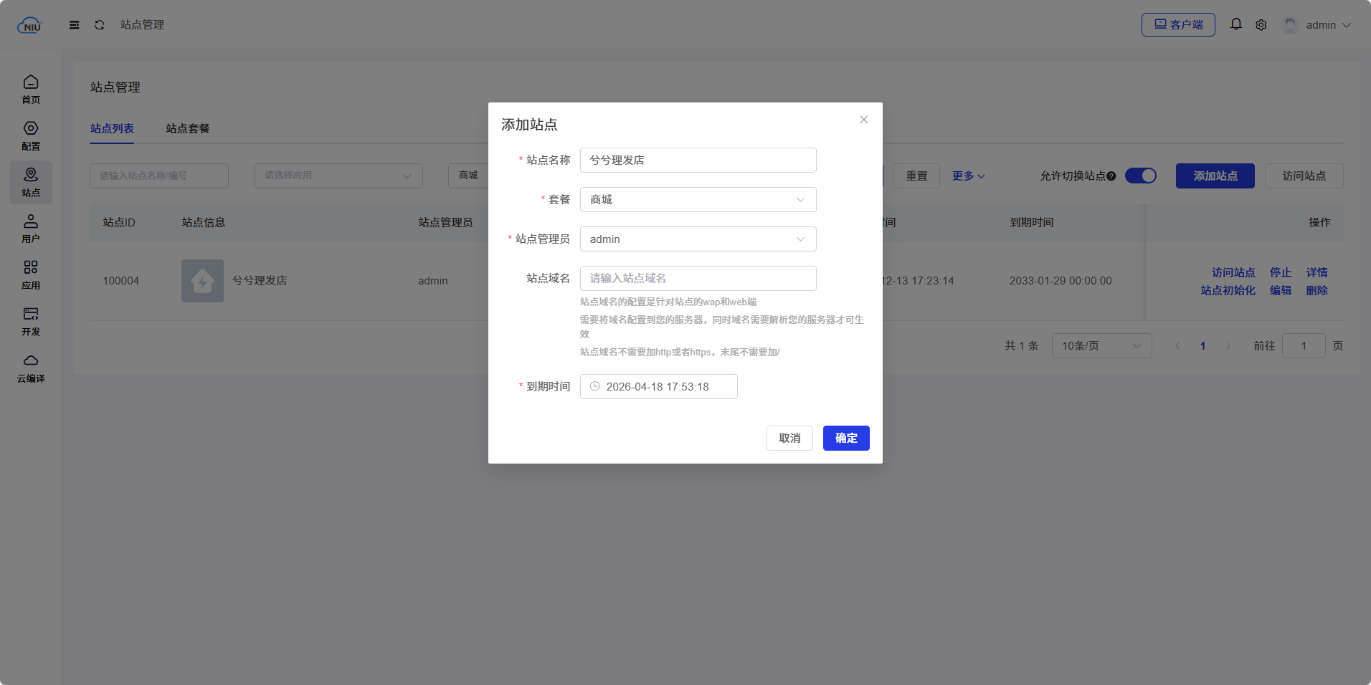Expand the 套餐 dropdown showing 商城
This screenshot has width=1371, height=685.
pyautogui.click(x=698, y=200)
